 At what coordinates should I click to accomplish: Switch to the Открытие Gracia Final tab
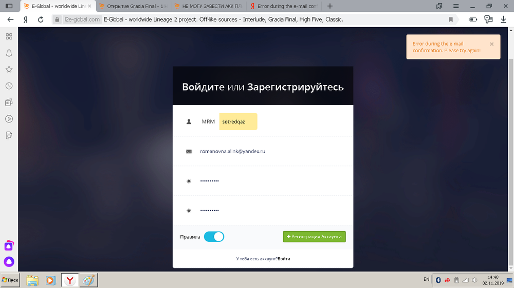pyautogui.click(x=134, y=6)
